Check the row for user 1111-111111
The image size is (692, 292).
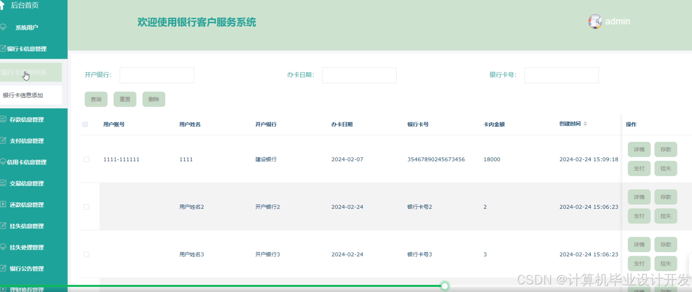coord(87,160)
